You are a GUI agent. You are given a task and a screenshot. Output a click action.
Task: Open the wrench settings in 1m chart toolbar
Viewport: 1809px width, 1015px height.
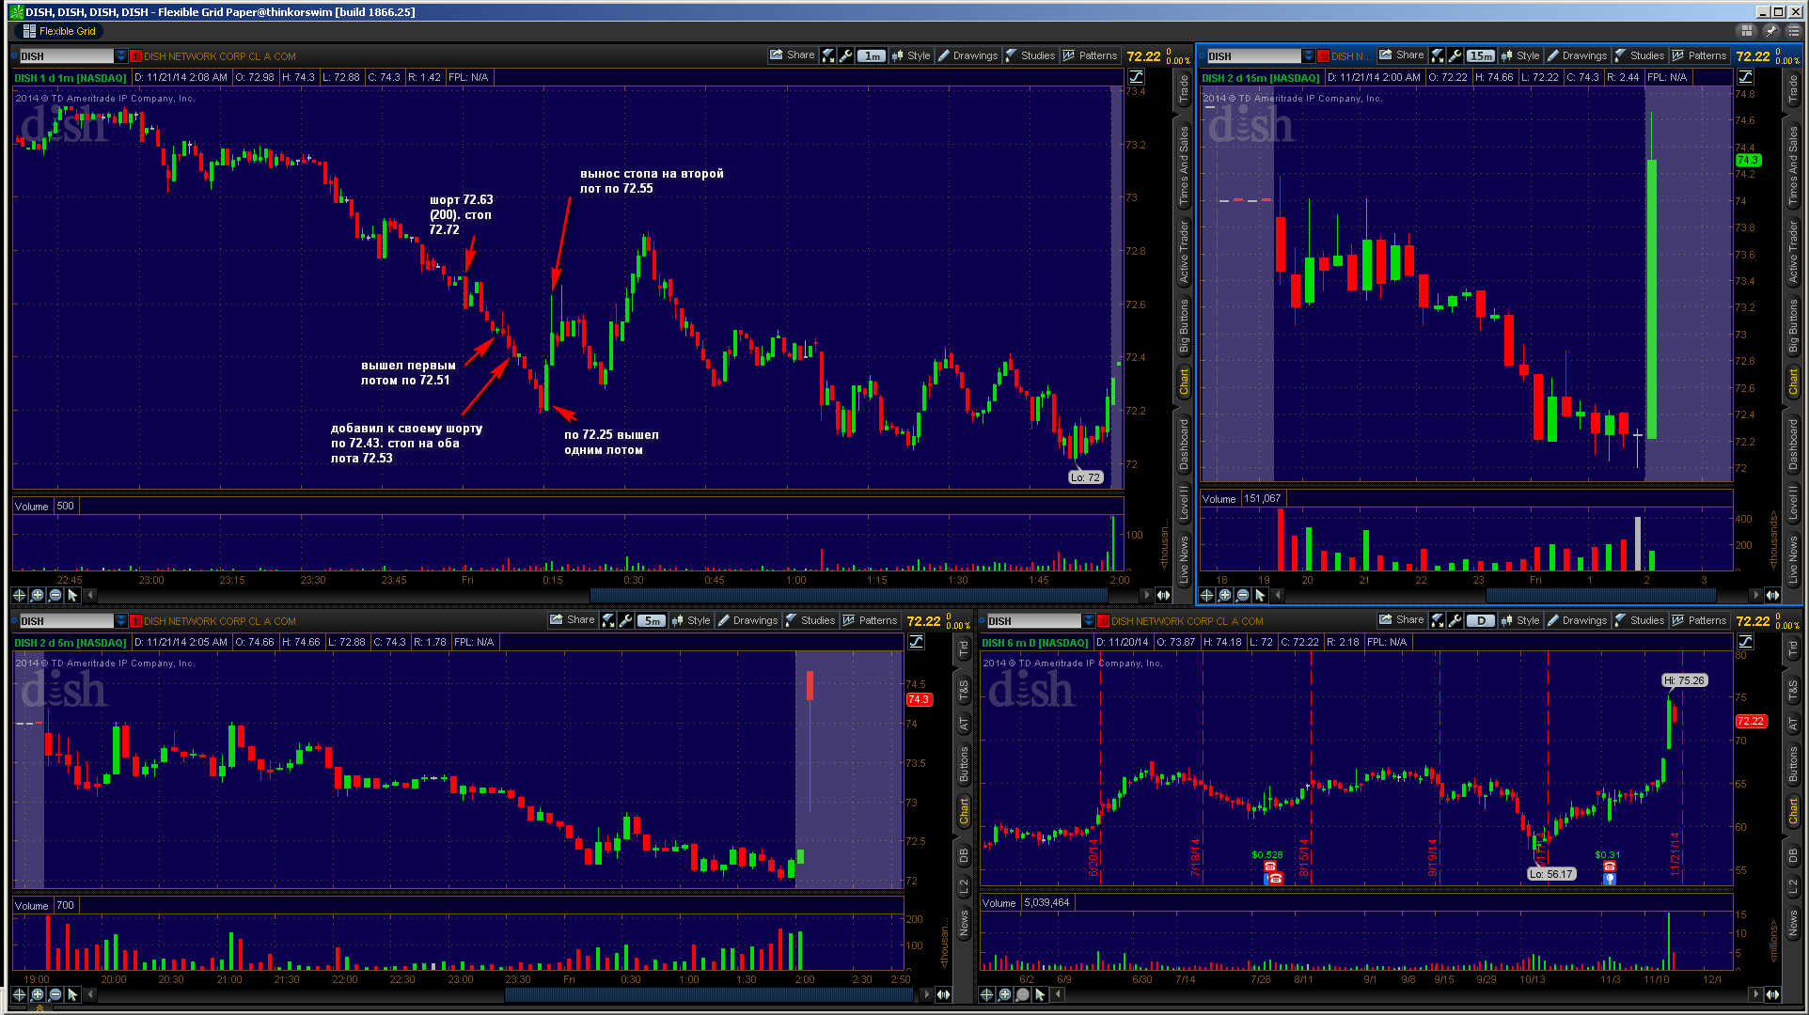coord(845,55)
